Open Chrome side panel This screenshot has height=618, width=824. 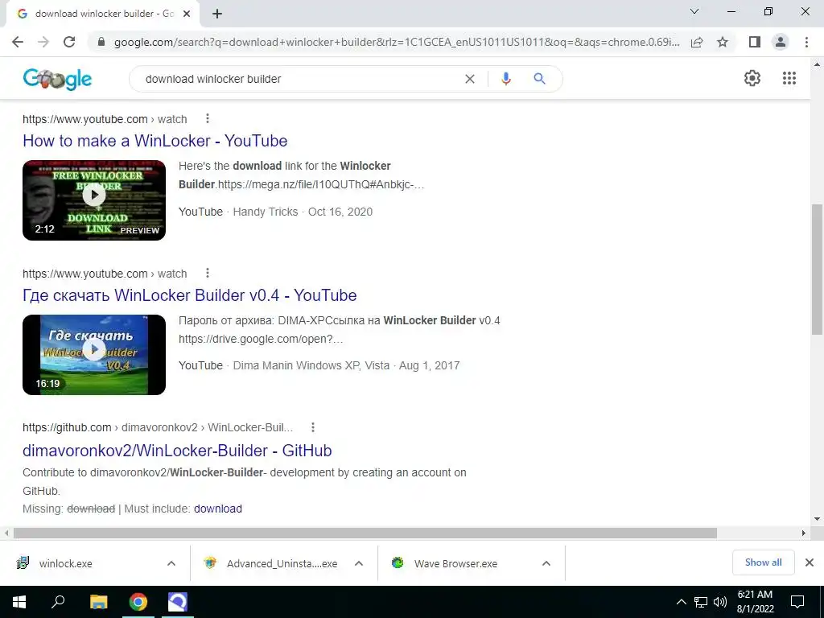(755, 42)
